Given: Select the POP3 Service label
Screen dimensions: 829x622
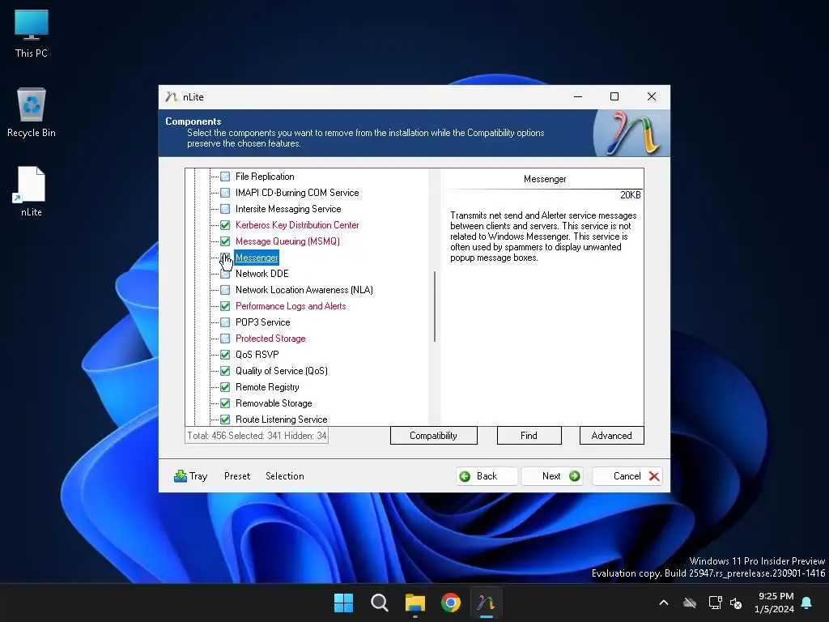Looking at the screenshot, I should [x=262, y=322].
